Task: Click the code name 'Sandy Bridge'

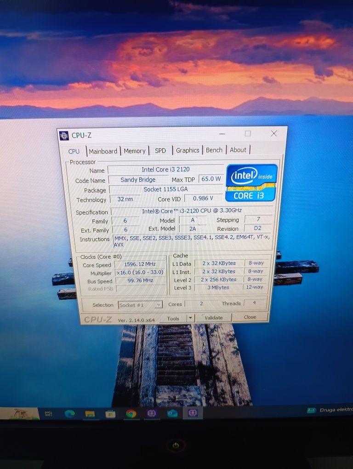Action: pyautogui.click(x=138, y=180)
